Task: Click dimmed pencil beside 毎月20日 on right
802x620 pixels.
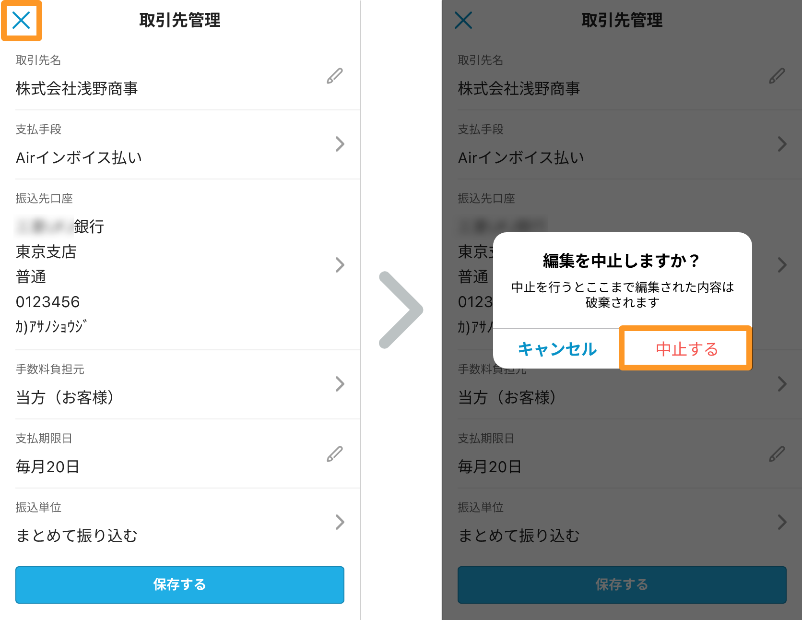Action: tap(777, 454)
